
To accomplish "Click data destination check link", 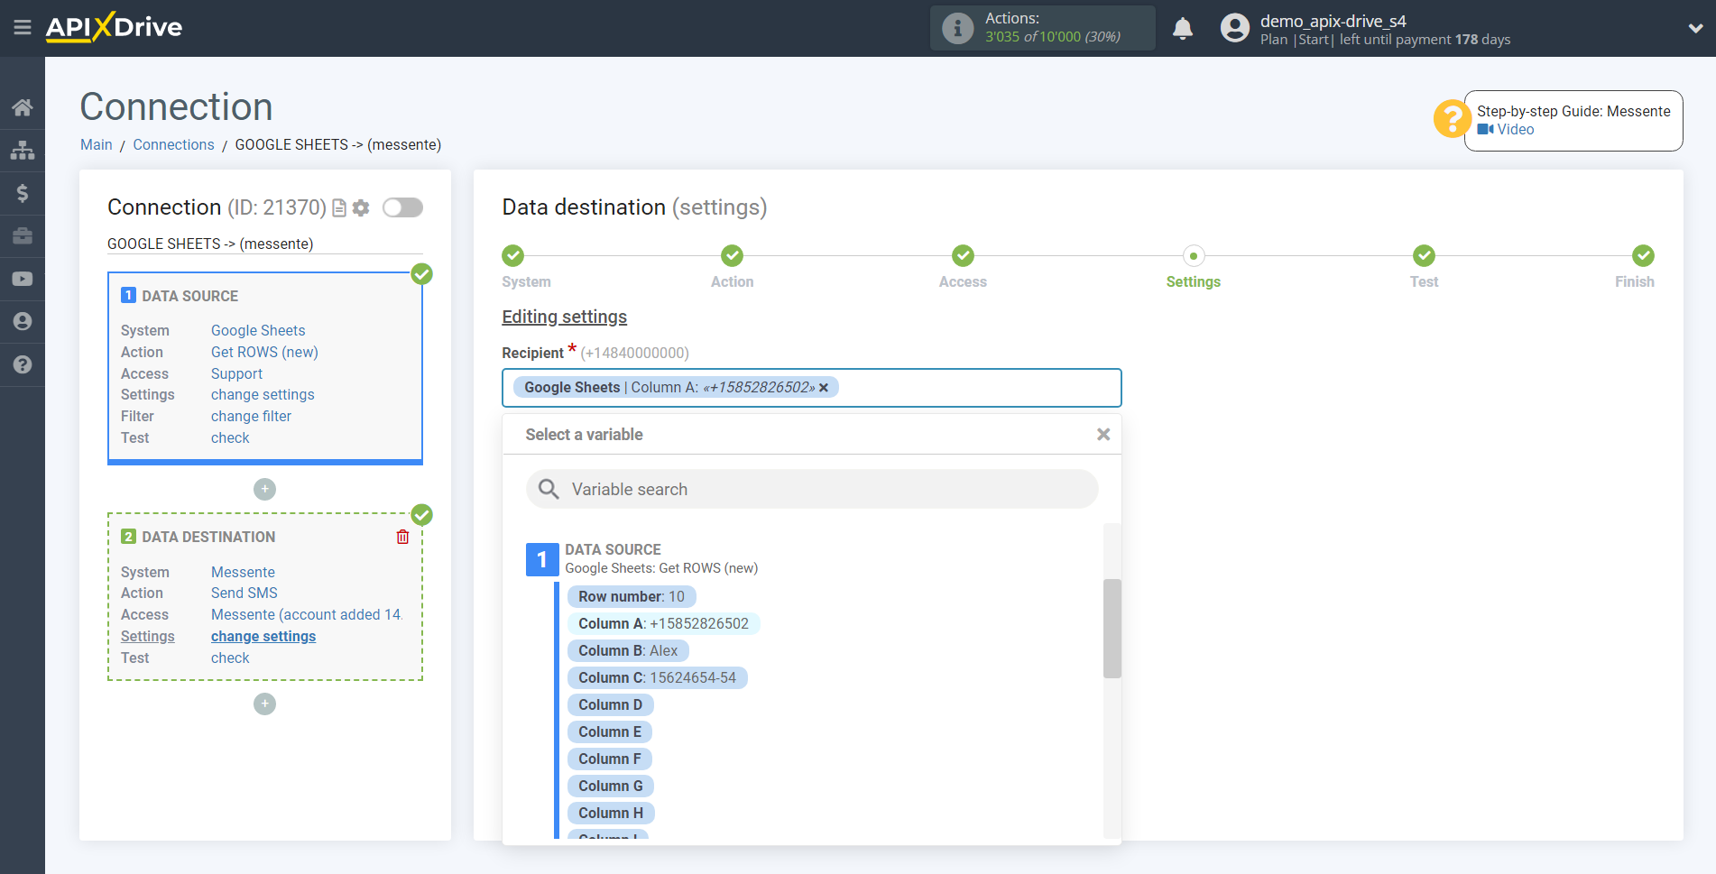I will point(230,658).
